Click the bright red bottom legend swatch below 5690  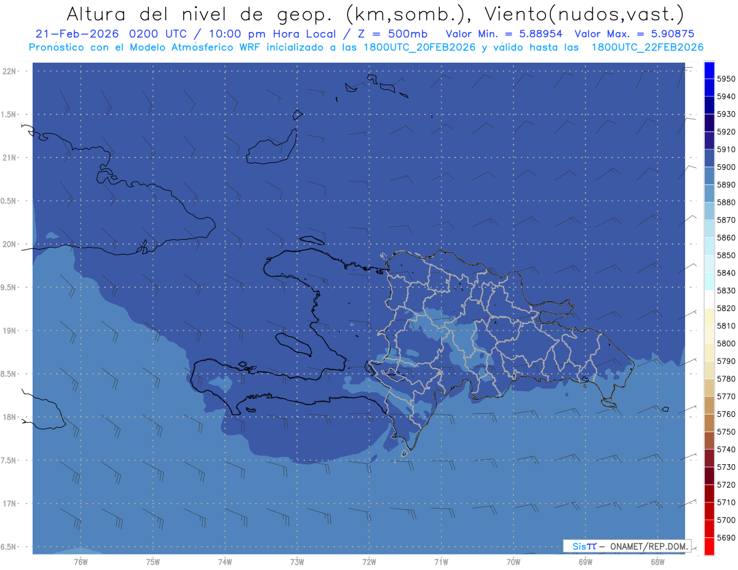709,546
